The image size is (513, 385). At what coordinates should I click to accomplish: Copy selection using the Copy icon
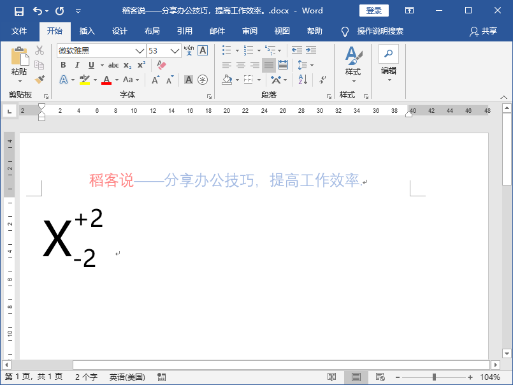tap(40, 65)
